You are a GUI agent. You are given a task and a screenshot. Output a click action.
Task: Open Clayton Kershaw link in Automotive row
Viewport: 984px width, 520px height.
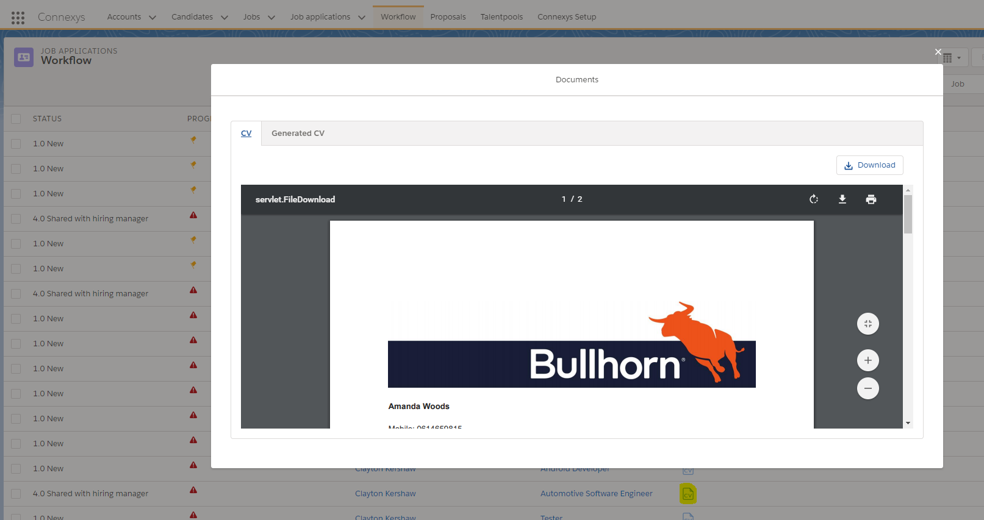tap(386, 494)
